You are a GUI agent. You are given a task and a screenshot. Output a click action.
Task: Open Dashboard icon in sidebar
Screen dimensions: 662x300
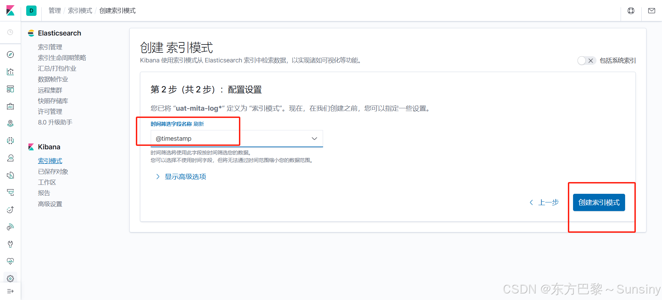(x=10, y=89)
